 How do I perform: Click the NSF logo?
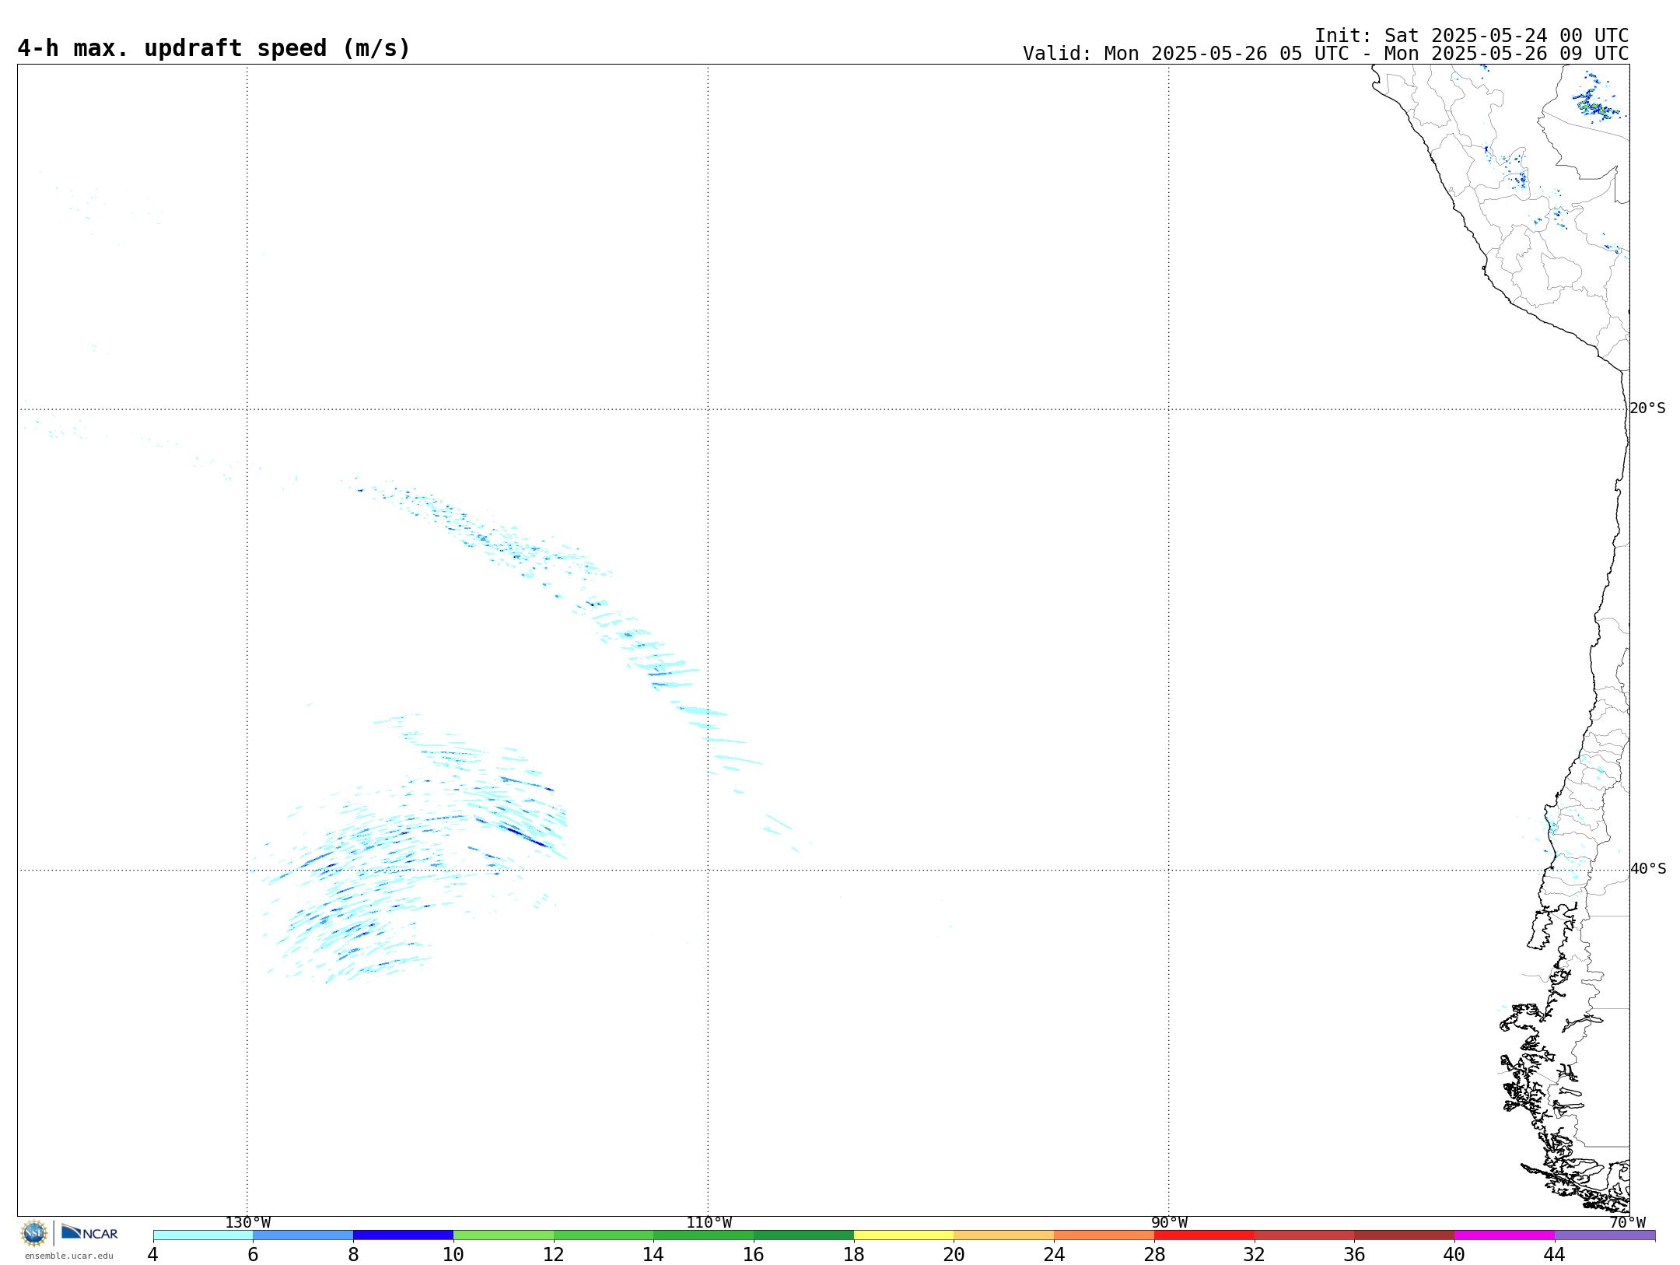(x=34, y=1233)
